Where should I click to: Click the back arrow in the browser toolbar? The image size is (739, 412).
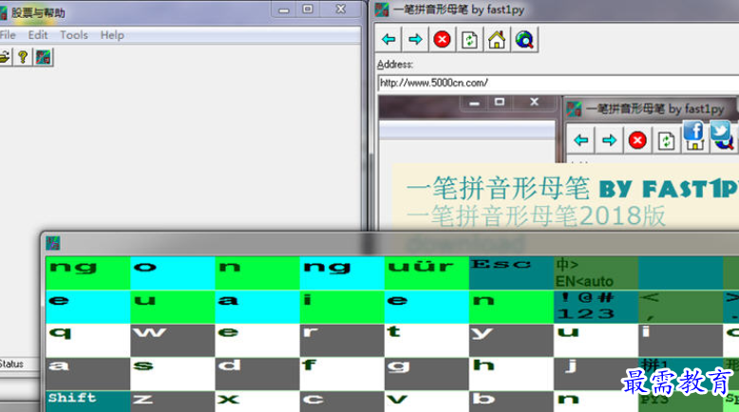388,40
